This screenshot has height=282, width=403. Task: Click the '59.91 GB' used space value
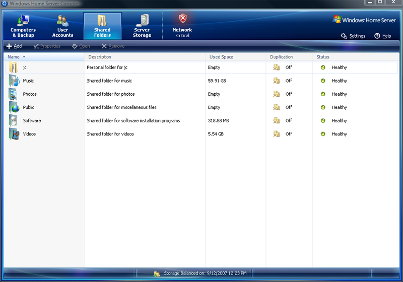point(217,81)
